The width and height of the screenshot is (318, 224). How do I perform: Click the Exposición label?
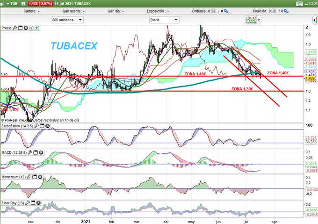click(156, 11)
